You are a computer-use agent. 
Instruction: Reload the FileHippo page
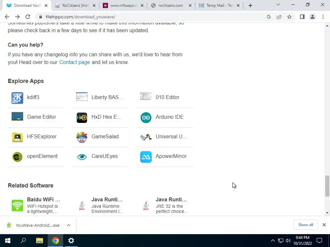click(x=28, y=17)
